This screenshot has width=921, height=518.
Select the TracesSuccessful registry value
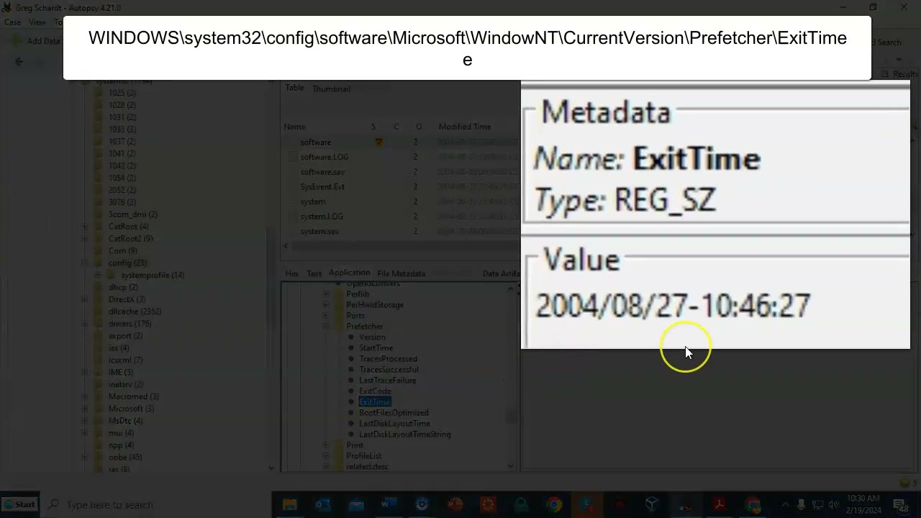click(389, 370)
